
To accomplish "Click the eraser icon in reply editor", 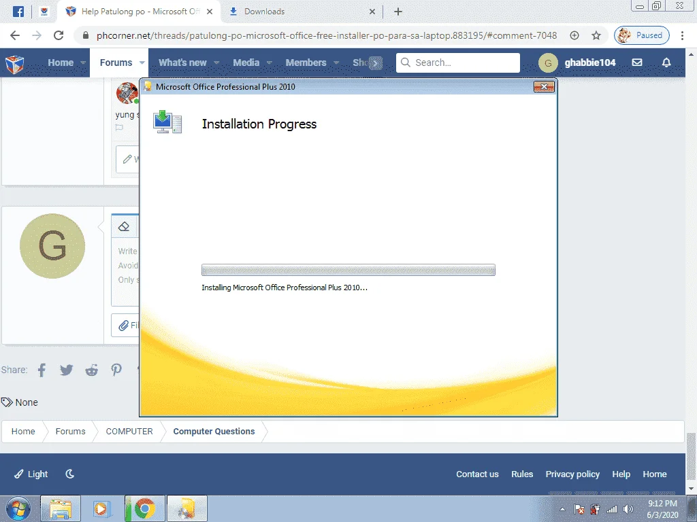I will point(124,226).
